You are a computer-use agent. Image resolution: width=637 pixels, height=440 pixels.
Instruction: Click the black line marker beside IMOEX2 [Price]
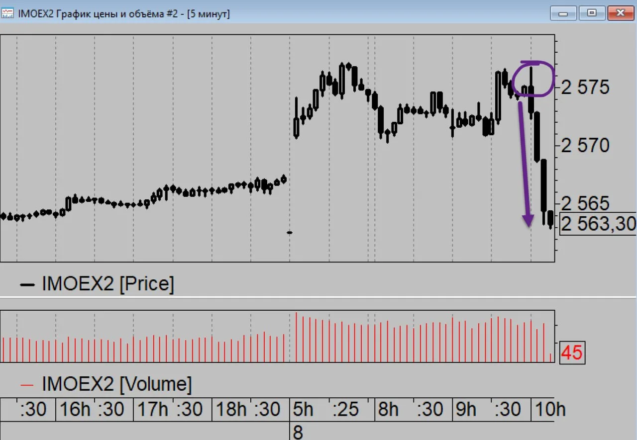coord(27,284)
